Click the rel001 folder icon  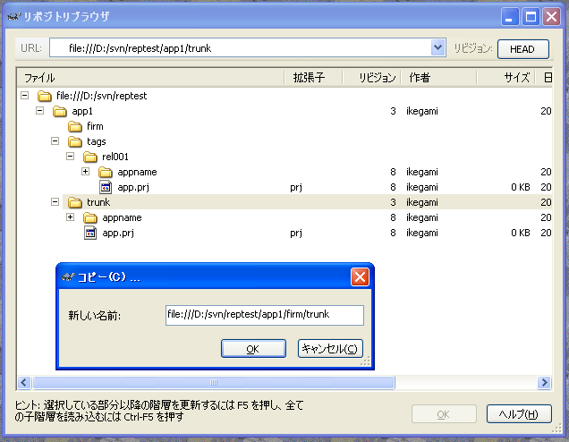pyautogui.click(x=90, y=157)
